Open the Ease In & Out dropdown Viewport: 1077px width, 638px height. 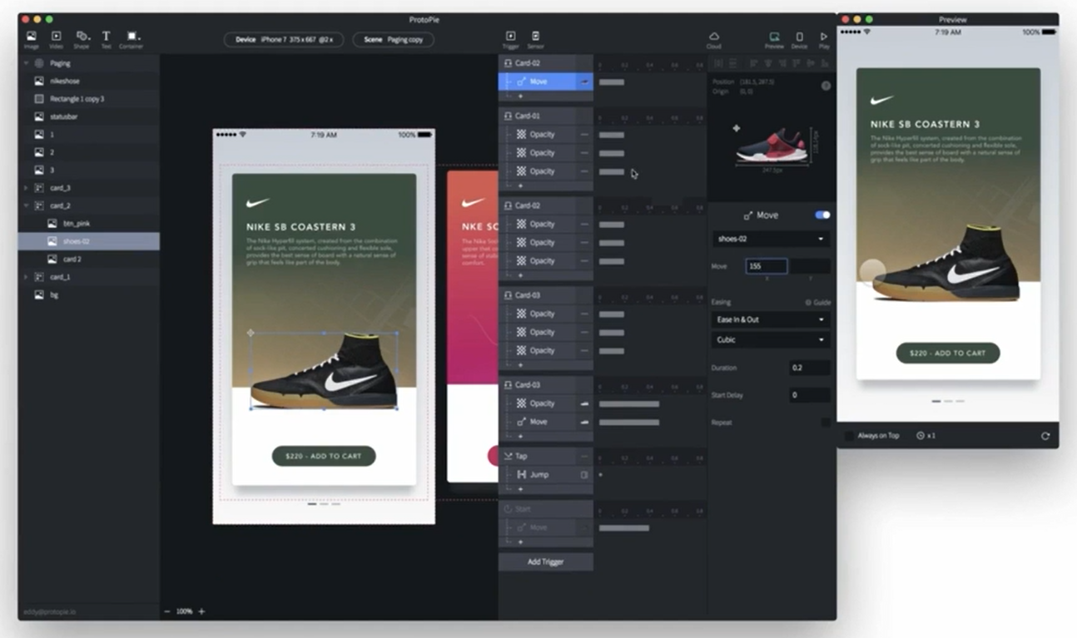point(771,319)
